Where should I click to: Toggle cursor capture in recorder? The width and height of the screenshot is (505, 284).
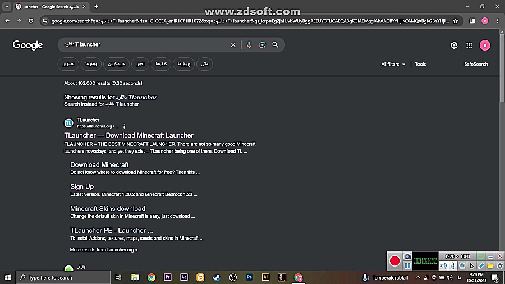(x=472, y=265)
